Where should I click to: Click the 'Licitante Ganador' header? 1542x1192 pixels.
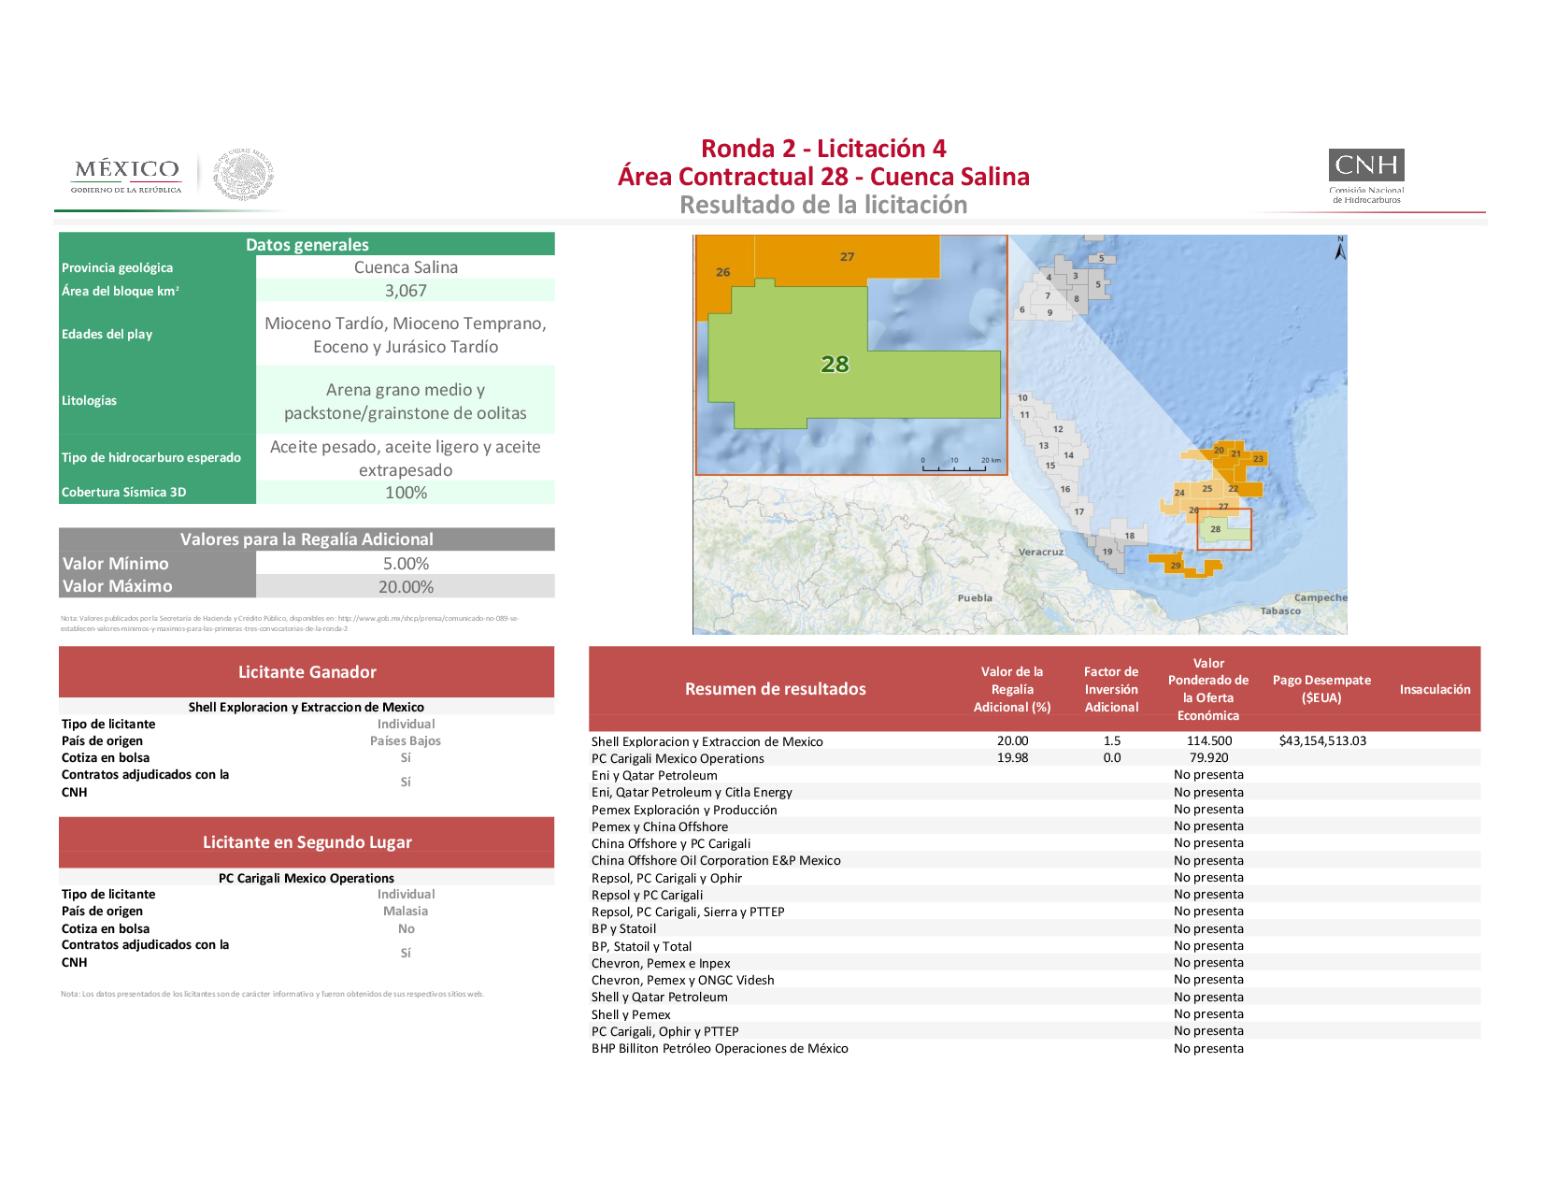[x=307, y=672]
